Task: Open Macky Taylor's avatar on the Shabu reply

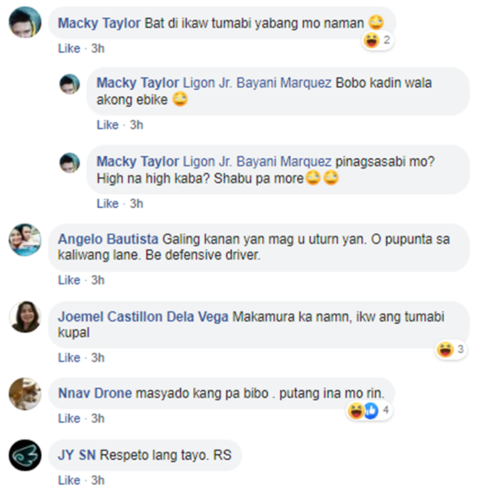Action: pos(70,162)
